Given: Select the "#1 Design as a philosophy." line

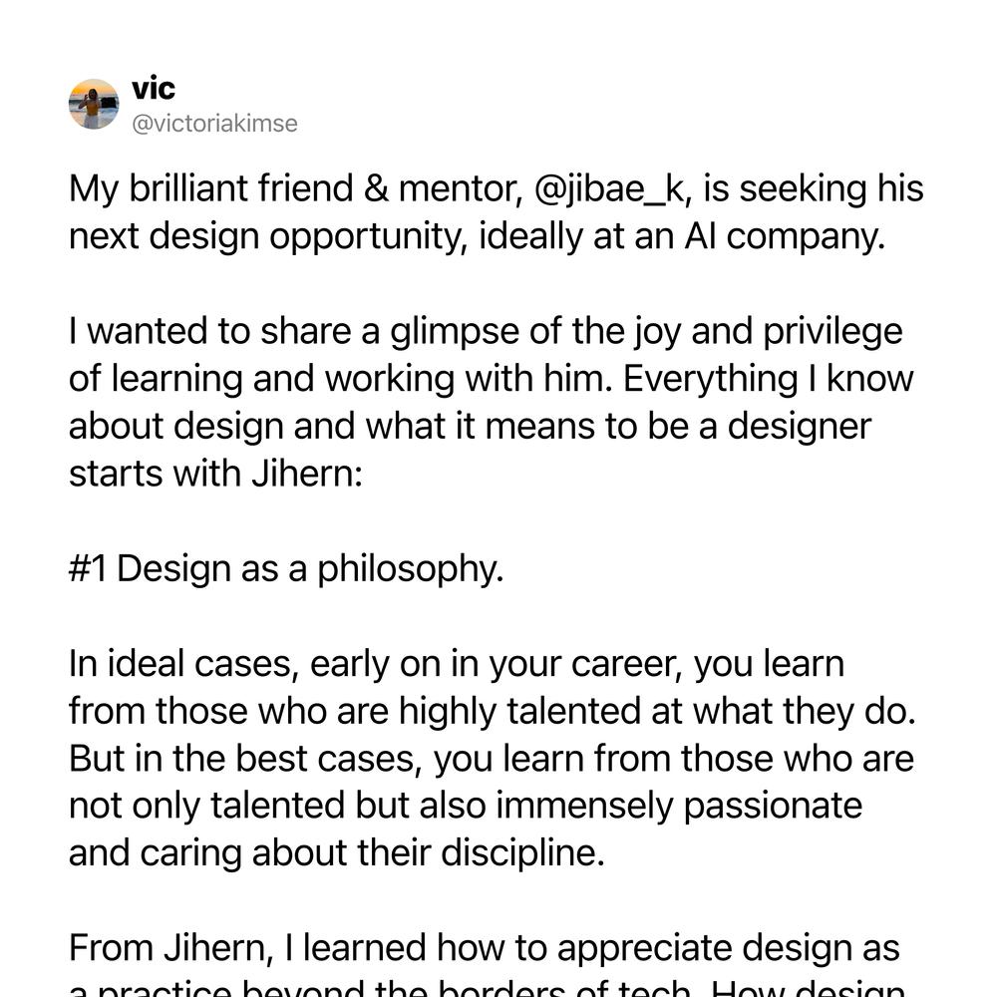Looking at the screenshot, I should point(286,568).
